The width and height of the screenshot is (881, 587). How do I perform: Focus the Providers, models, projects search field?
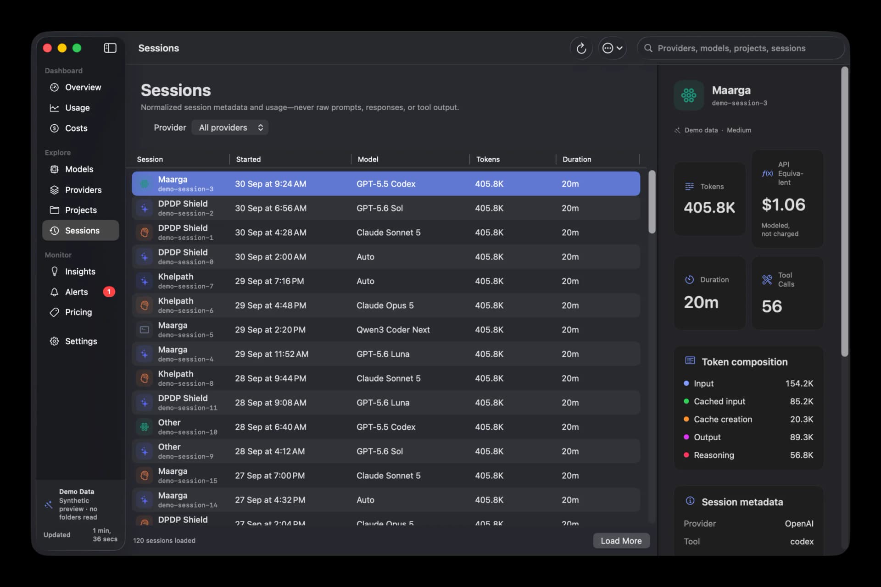click(x=741, y=48)
